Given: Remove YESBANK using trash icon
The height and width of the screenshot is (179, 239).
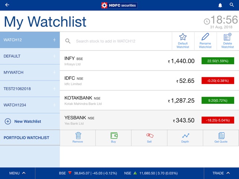Looking at the screenshot, I should pos(78,136).
